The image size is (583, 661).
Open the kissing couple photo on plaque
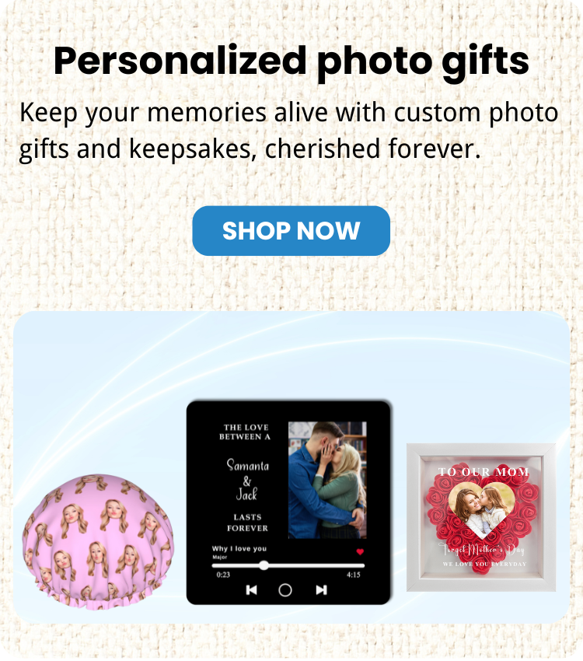pos(327,480)
